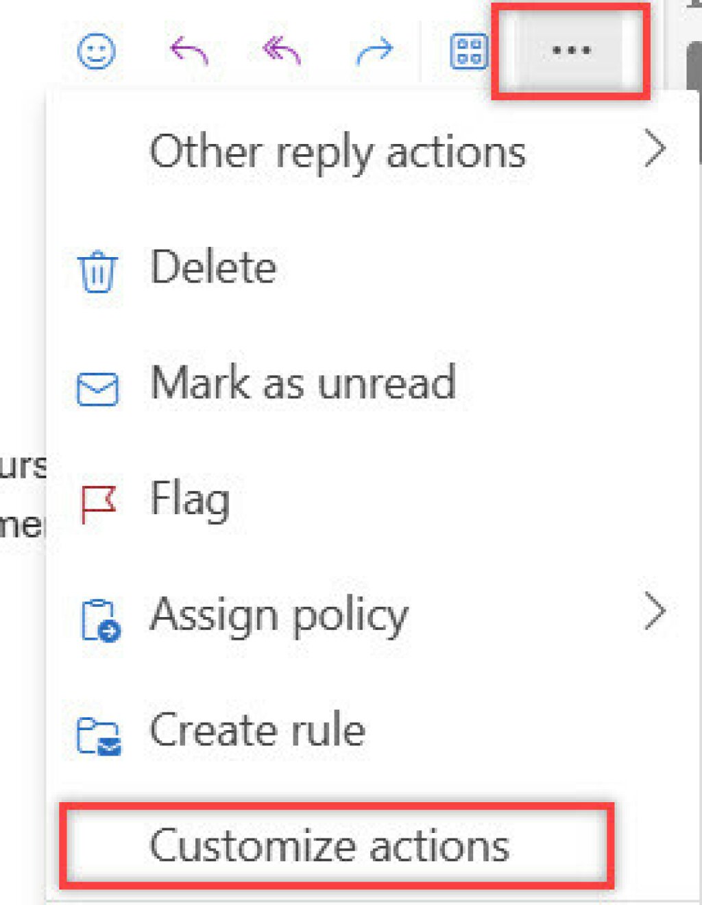Image resolution: width=702 pixels, height=905 pixels.
Task: Expand the Assign policy submenu arrow
Action: tap(655, 612)
